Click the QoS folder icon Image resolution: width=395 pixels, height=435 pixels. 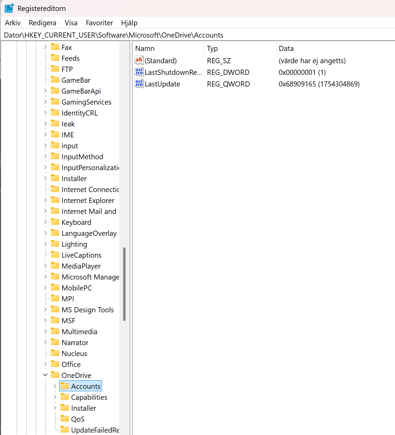(65, 419)
